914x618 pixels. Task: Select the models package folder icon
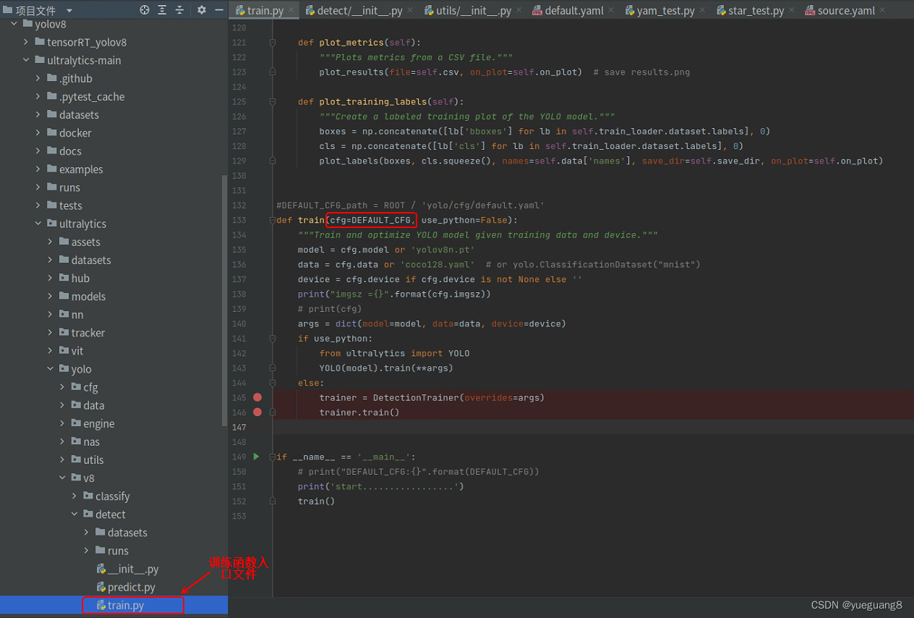[64, 296]
